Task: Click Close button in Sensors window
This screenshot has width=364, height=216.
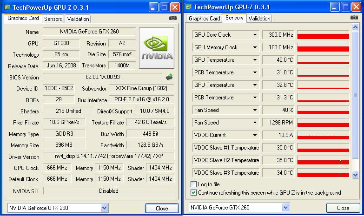Action: pos(343,208)
